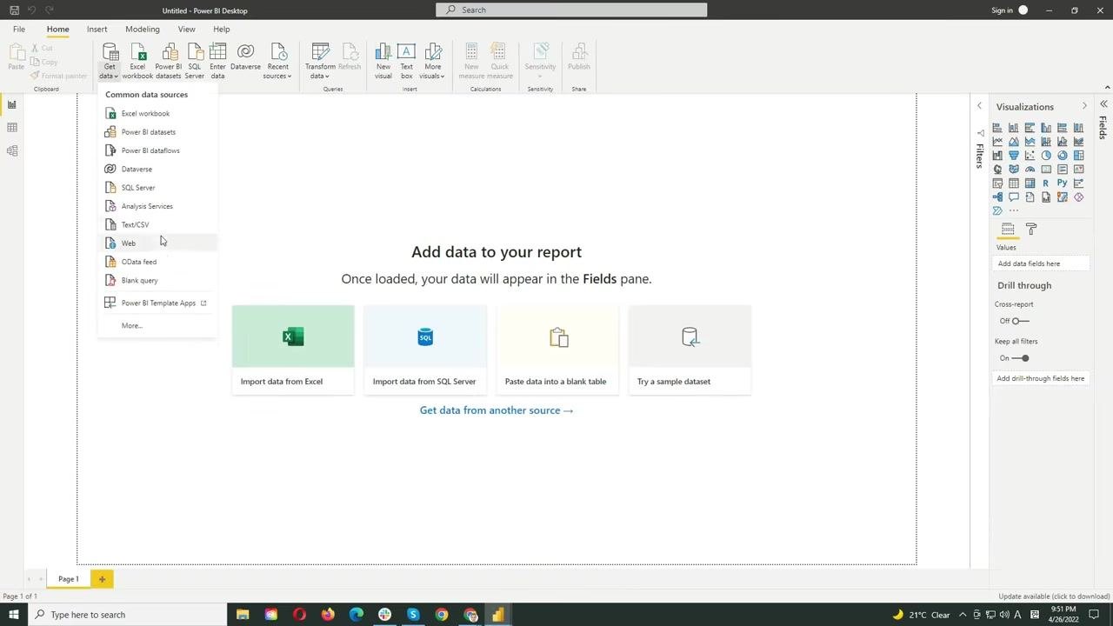Select the Map globe visual
1113x626 pixels.
click(x=997, y=169)
